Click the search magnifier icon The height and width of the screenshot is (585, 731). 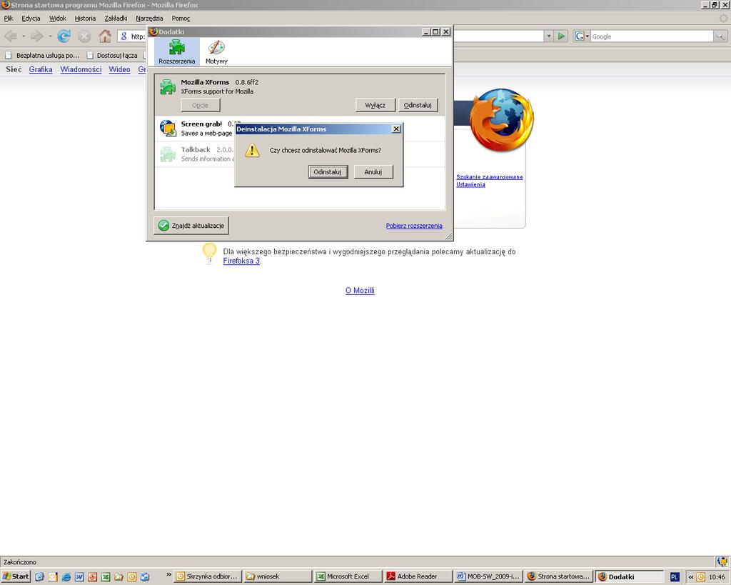pyautogui.click(x=720, y=36)
